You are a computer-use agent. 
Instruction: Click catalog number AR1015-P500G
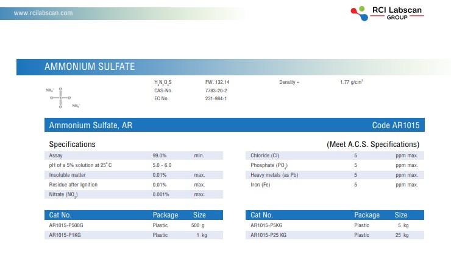66,225
